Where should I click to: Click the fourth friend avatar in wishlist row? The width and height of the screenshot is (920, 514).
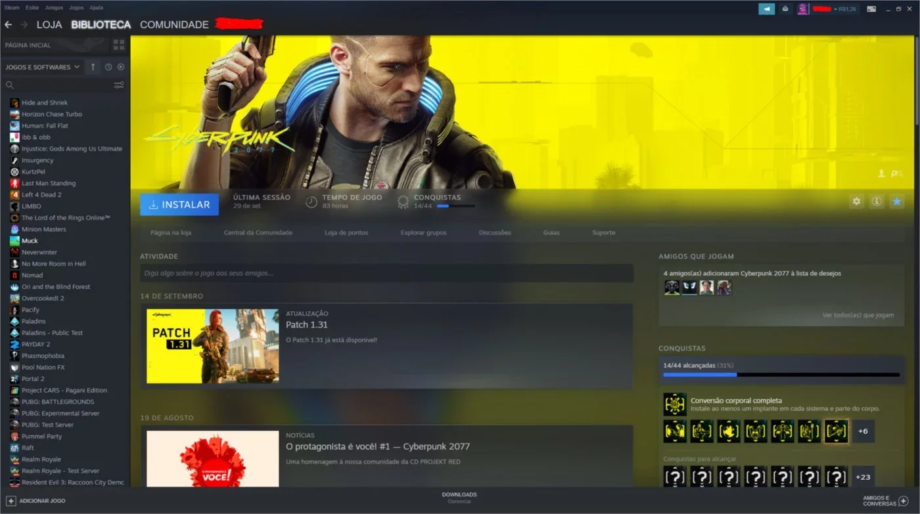click(724, 288)
